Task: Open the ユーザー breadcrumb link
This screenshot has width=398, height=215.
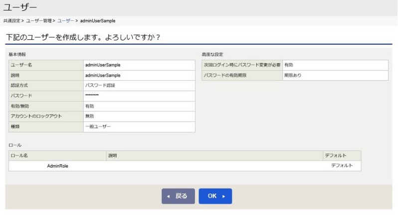Action: [x=66, y=21]
